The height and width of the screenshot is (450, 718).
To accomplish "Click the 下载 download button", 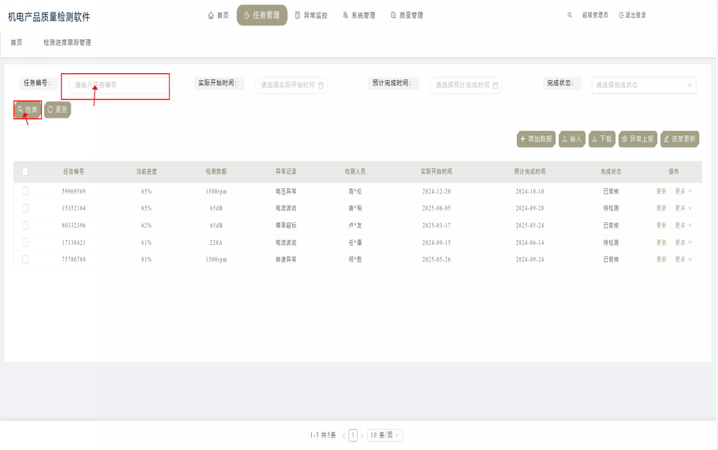I will point(602,139).
